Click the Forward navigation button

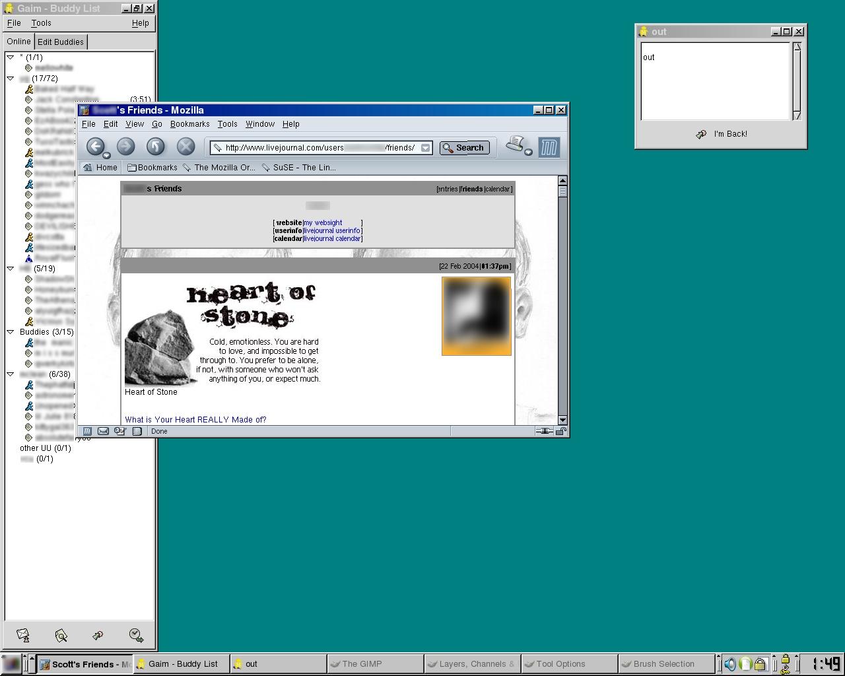(x=125, y=147)
